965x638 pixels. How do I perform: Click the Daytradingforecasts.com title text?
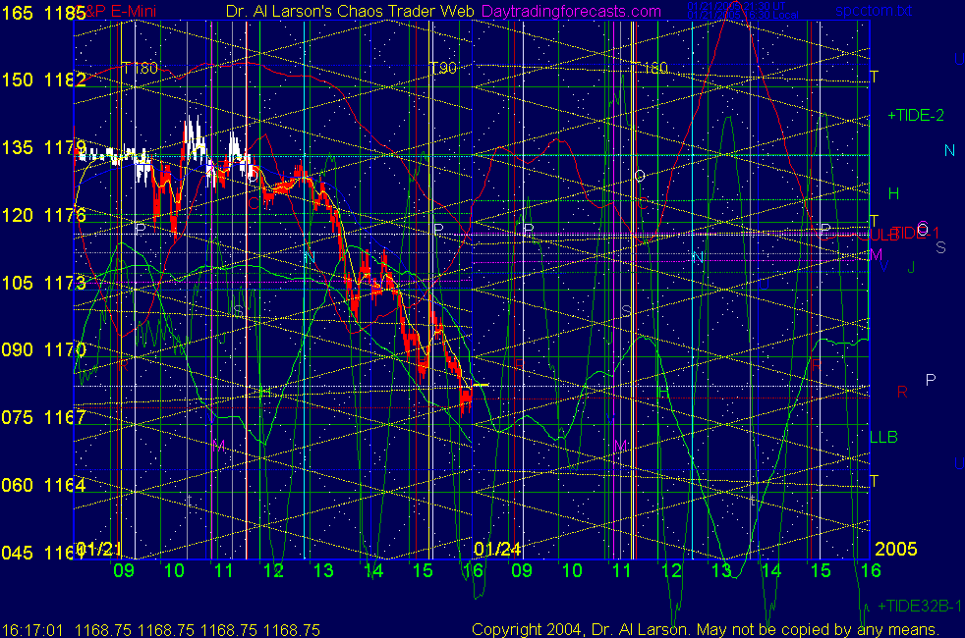pos(571,11)
